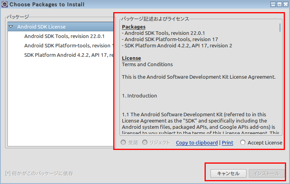Enable the Accept License radio option
Image resolution: width=290 pixels, height=184 pixels.
click(x=243, y=143)
